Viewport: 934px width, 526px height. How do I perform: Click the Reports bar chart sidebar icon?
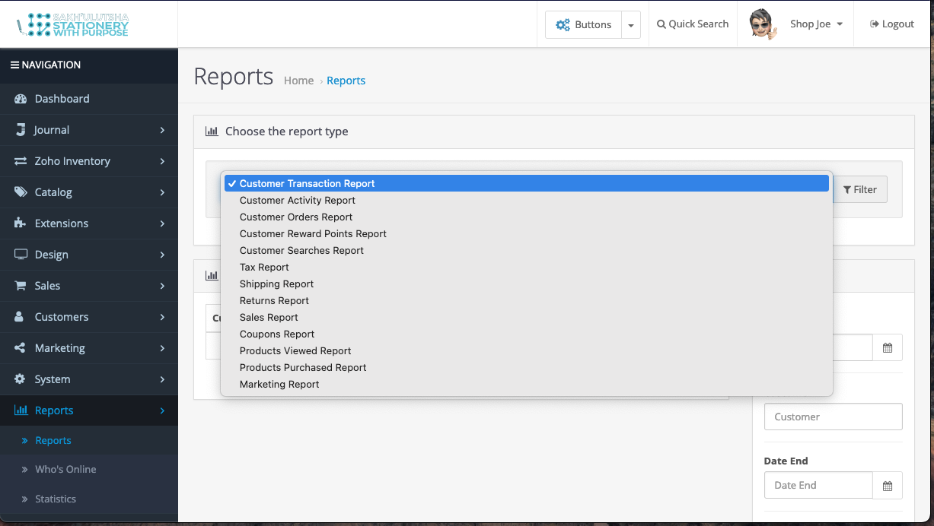coord(21,410)
